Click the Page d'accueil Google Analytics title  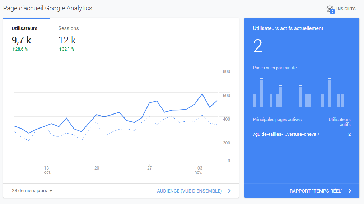pyautogui.click(x=48, y=8)
